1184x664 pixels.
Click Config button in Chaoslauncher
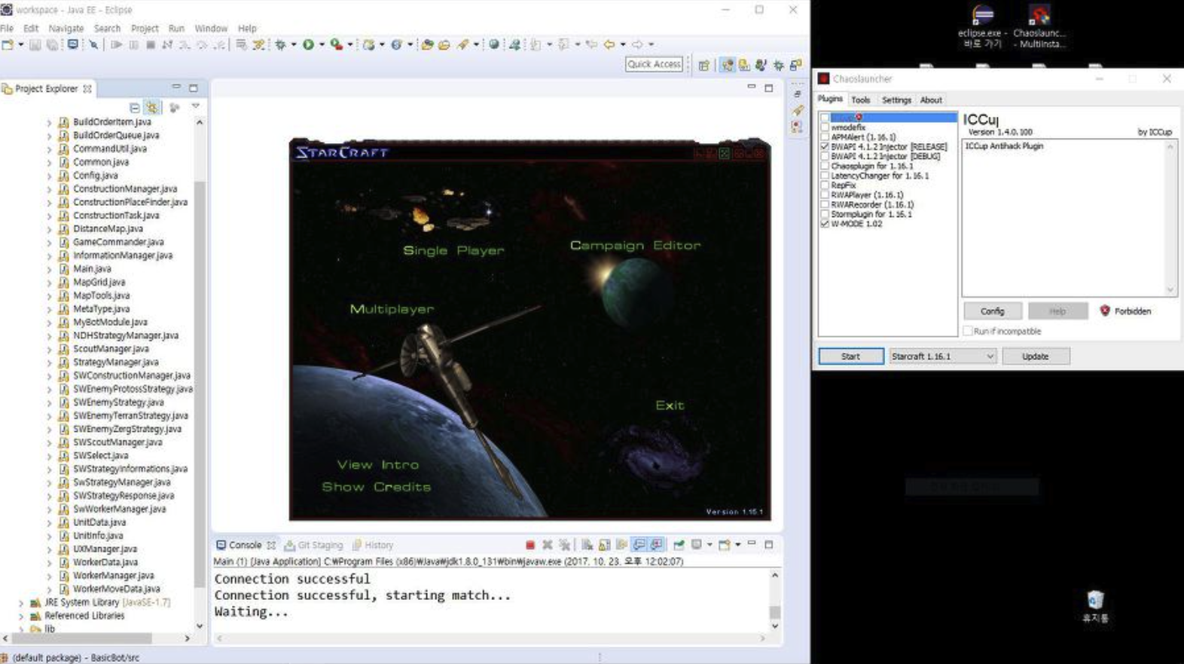click(992, 311)
